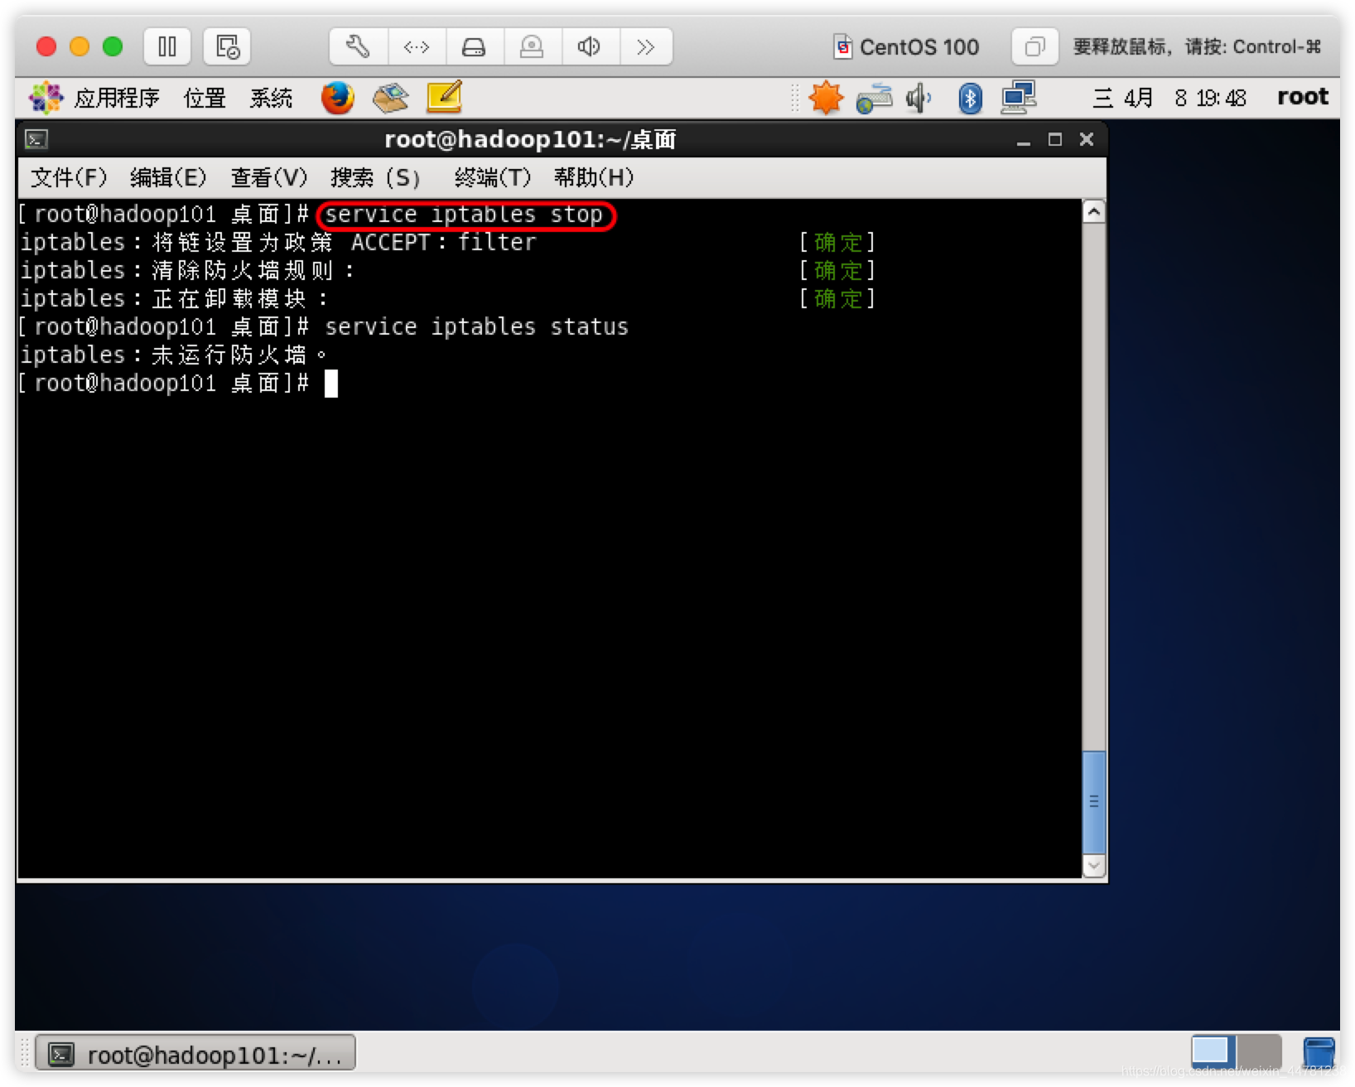The height and width of the screenshot is (1087, 1355).
Task: Open the root user menu
Action: (1302, 97)
